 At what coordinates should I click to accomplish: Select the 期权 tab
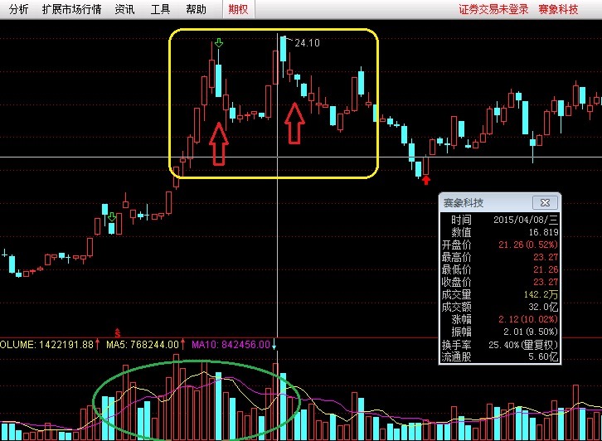pyautogui.click(x=239, y=10)
